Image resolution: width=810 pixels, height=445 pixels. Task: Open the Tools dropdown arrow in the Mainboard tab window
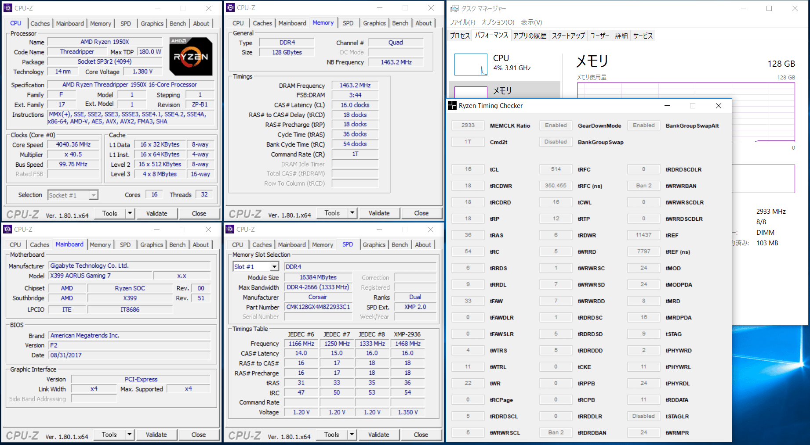pos(129,434)
